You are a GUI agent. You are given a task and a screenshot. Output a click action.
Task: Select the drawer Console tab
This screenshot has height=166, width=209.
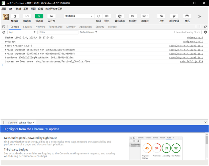pyautogui.click(x=12, y=123)
